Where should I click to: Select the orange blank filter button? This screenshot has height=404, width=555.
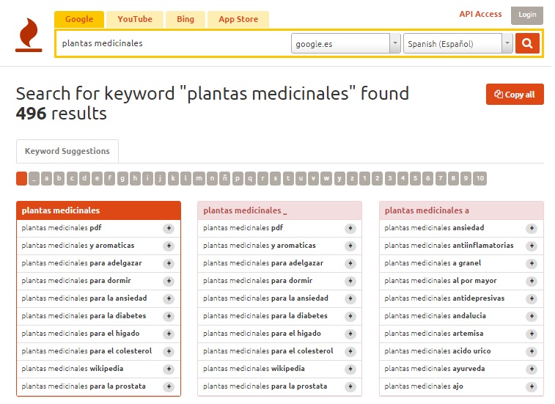[x=21, y=179]
